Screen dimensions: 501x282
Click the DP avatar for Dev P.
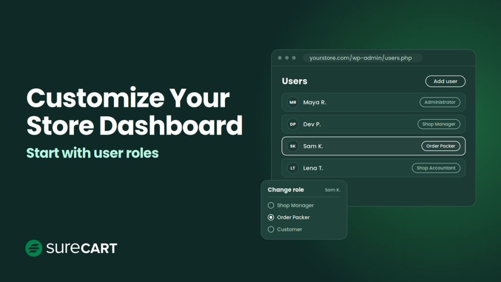point(293,124)
